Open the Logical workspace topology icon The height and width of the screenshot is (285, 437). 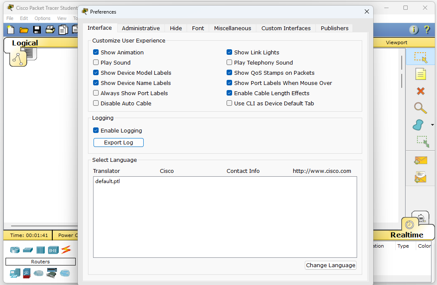[18, 59]
